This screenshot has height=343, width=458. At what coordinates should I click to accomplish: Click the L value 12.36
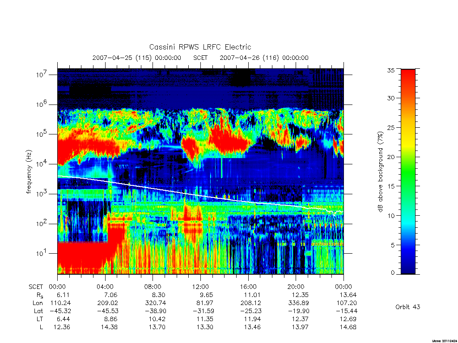coord(62,327)
